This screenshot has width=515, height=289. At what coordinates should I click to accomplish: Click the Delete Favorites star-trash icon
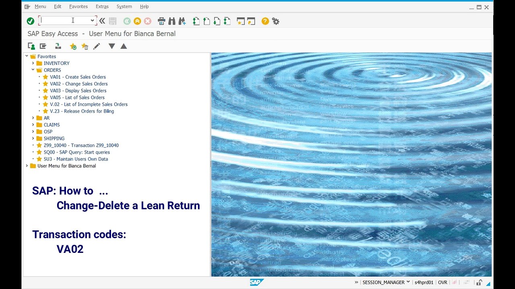point(84,46)
